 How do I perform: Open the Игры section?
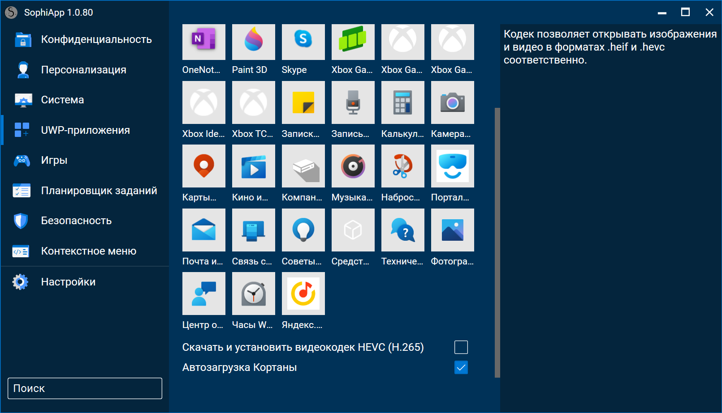pyautogui.click(x=85, y=160)
